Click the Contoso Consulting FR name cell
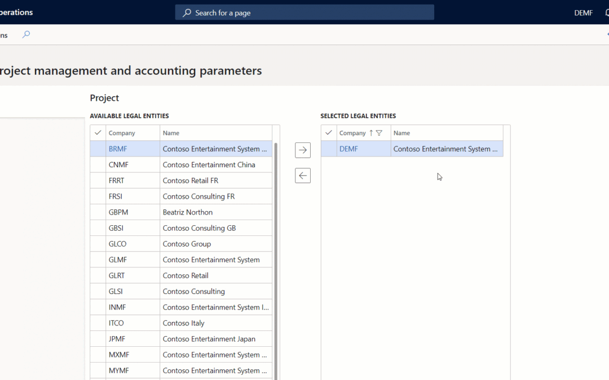Viewport: 609px width, 380px height. coord(215,196)
